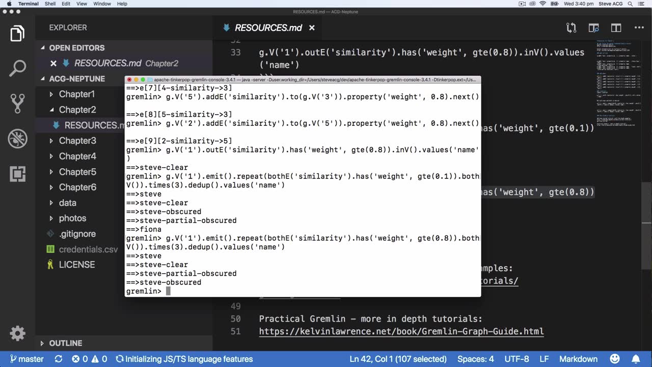Open Spotlight search in the menu bar
Image resolution: width=652 pixels, height=367 pixels.
[630, 4]
